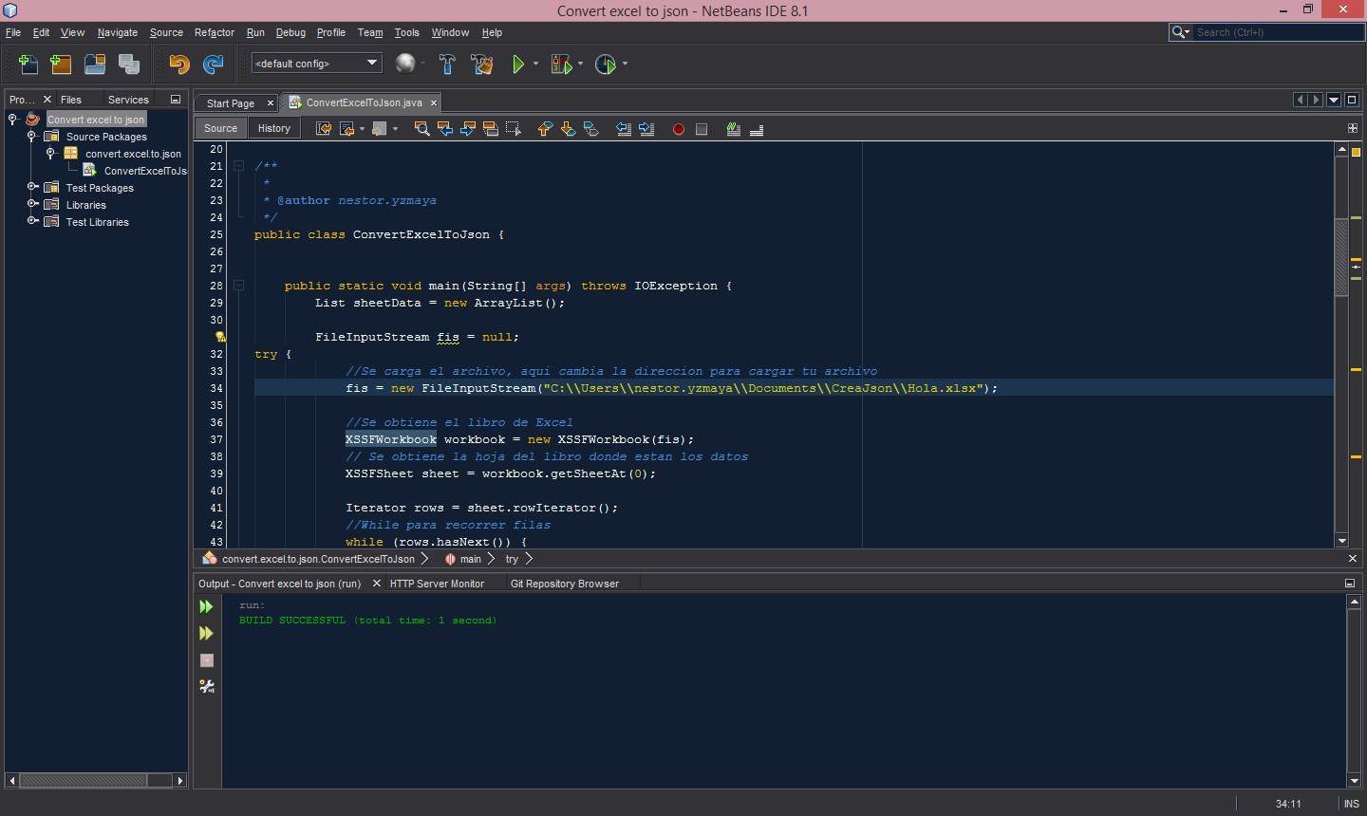Stop macro recording with square icon

click(702, 129)
